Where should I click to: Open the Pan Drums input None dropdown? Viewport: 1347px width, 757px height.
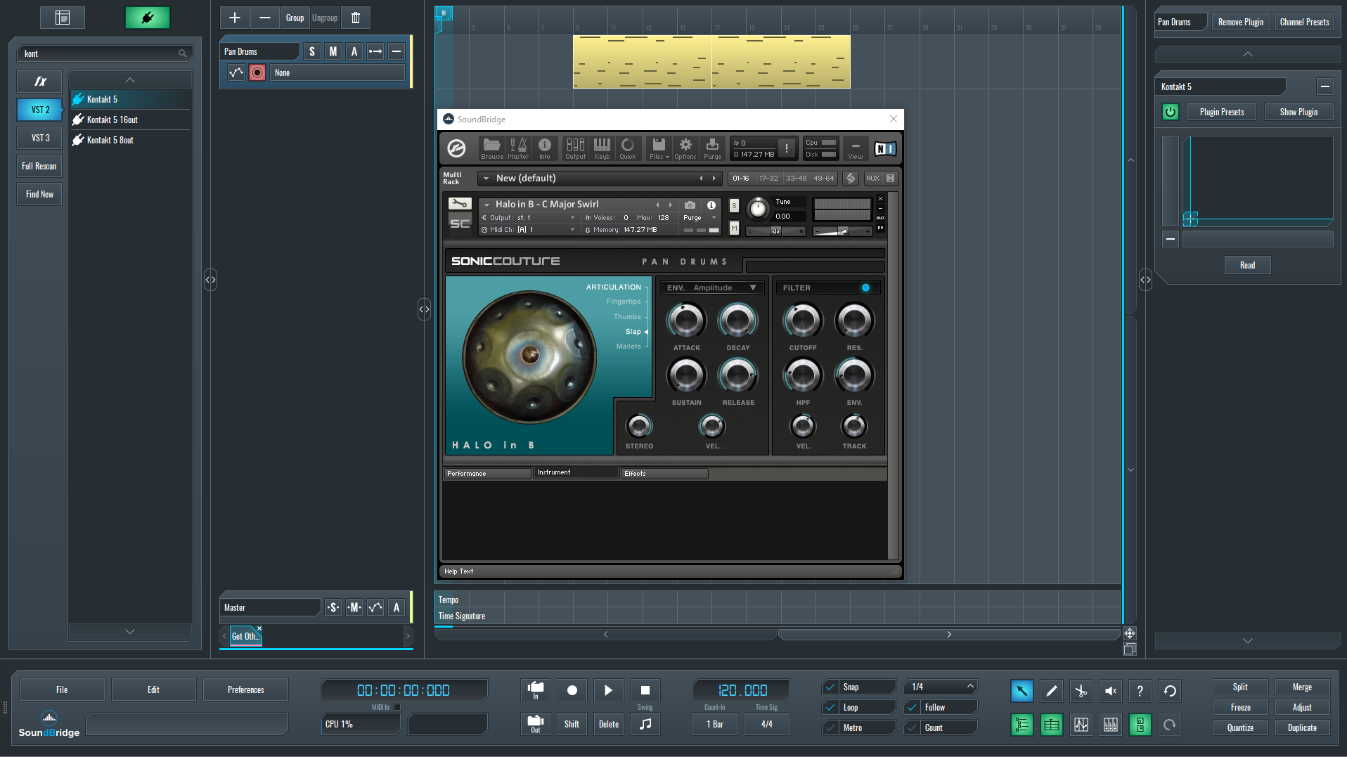(337, 72)
